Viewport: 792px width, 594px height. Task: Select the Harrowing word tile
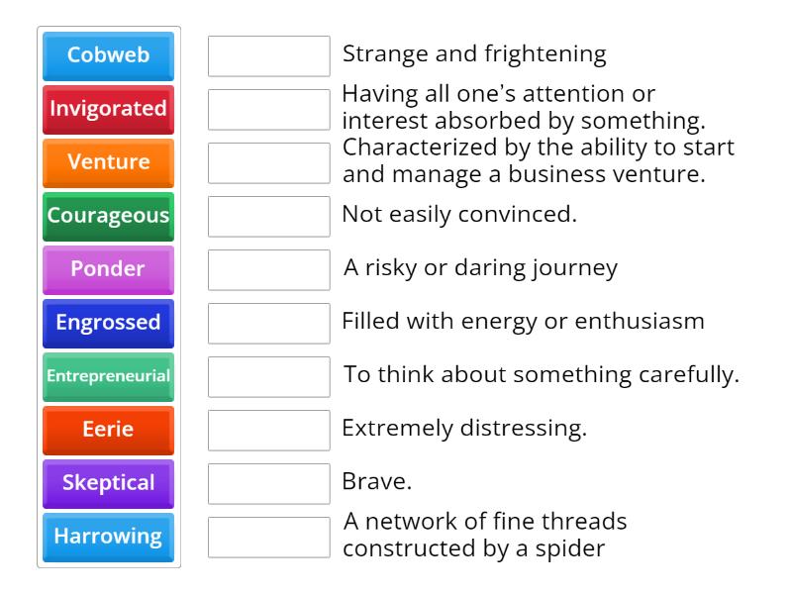tap(107, 537)
